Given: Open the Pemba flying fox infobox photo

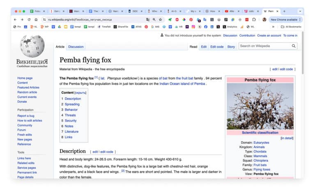Looking at the screenshot, I should pos(260,106).
